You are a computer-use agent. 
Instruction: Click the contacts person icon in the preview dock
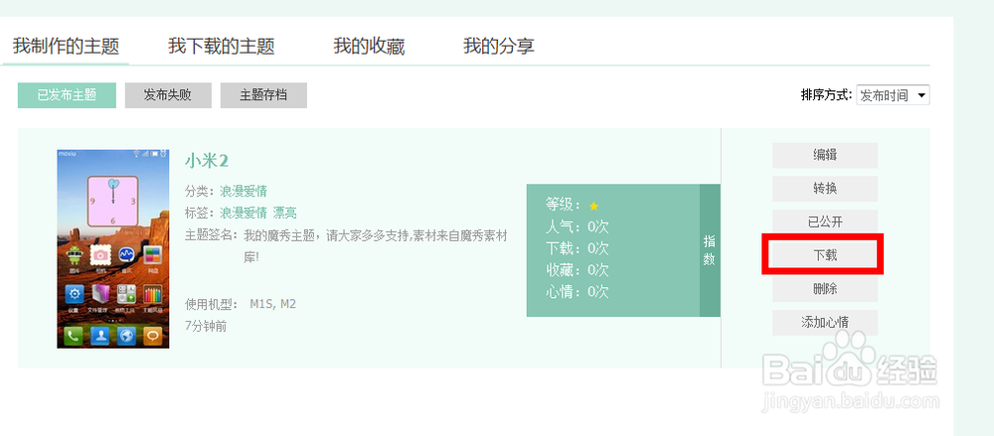point(100,337)
